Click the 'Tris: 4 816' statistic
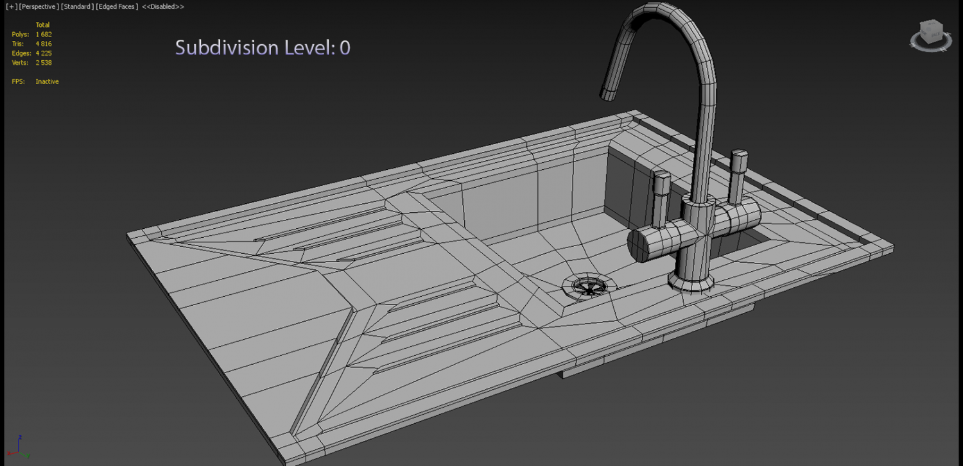Screen dimensions: 963x466 [x=31, y=44]
